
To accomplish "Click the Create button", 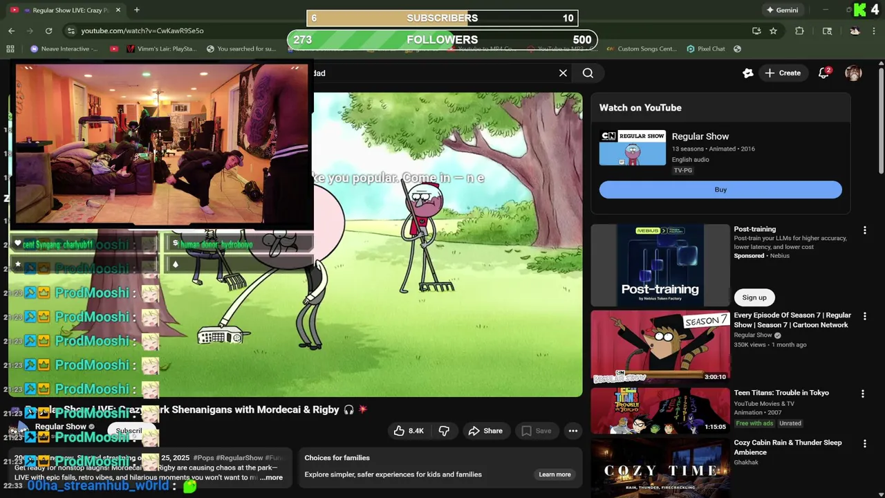I will pyautogui.click(x=782, y=73).
